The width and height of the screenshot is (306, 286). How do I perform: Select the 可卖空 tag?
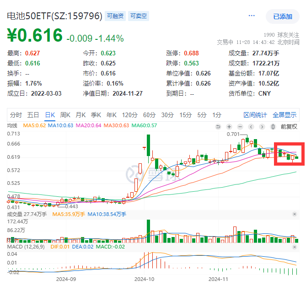(x=139, y=16)
